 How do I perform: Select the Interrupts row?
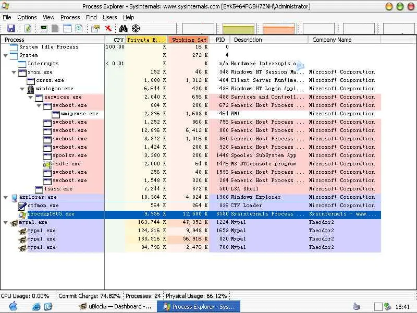click(190, 64)
